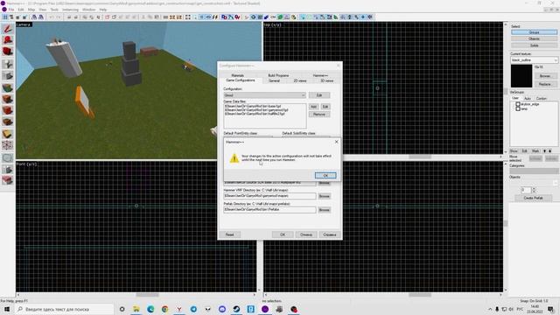Click the Undo toolbar icon
The height and width of the screenshot is (315, 560).
pyautogui.click(x=52, y=17)
